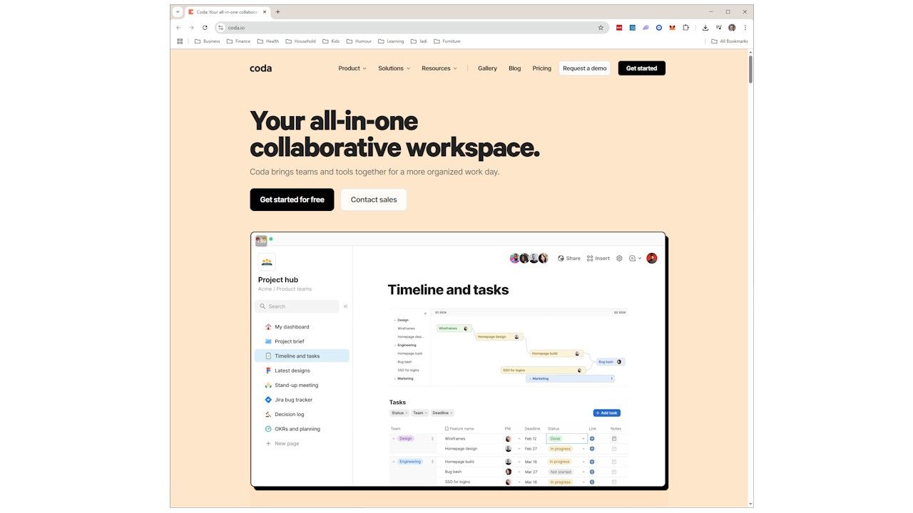The image size is (913, 513).
Task: Click the link globe icon in the Wireframes row
Action: tap(592, 439)
